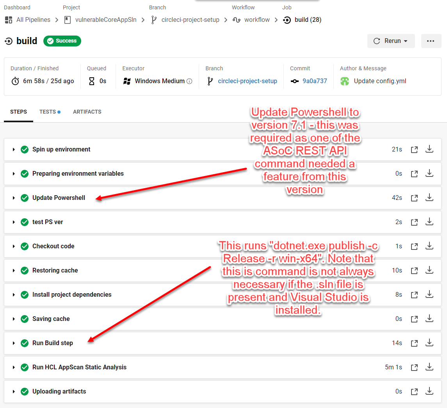Click the '5m 1s' duration of AppScan step
This screenshot has height=408, width=447.
pos(394,367)
